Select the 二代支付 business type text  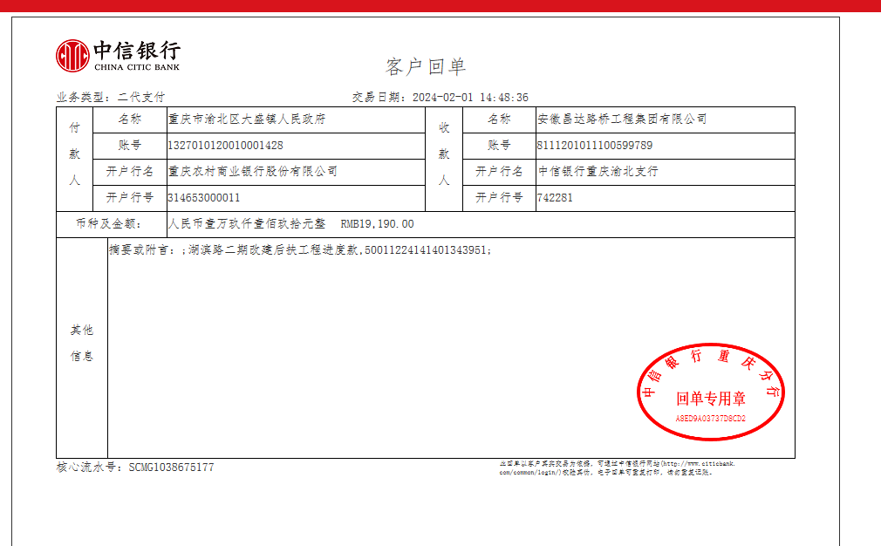[x=140, y=98]
